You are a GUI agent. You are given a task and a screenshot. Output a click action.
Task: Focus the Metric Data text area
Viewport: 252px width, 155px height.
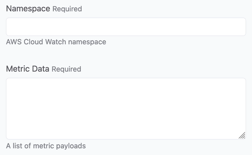[126, 108]
